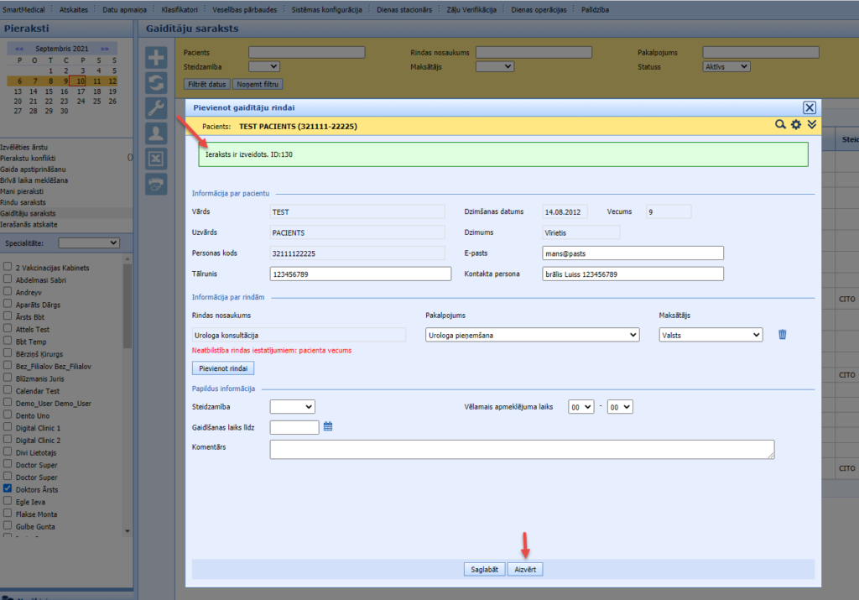The height and width of the screenshot is (600, 859).
Task: Click the Komentārs text field
Action: [521, 450]
